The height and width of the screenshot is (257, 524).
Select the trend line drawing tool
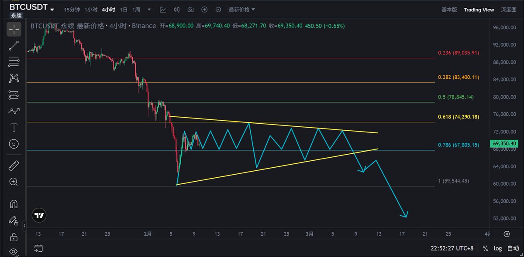click(x=14, y=46)
